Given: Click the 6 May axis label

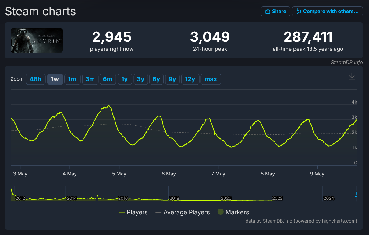Looking at the screenshot, I should [x=169, y=174].
